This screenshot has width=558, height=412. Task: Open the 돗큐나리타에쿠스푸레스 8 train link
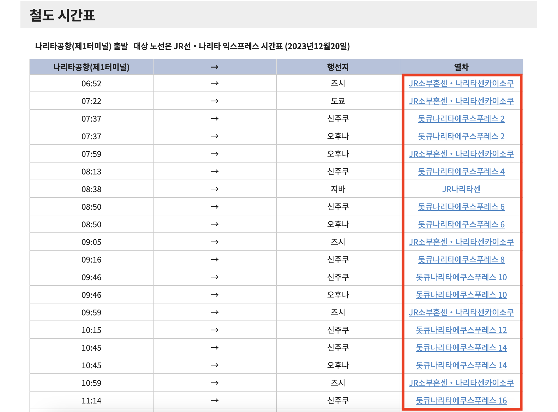461,260
